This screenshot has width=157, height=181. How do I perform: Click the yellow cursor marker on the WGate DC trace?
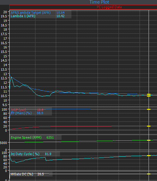149,174
